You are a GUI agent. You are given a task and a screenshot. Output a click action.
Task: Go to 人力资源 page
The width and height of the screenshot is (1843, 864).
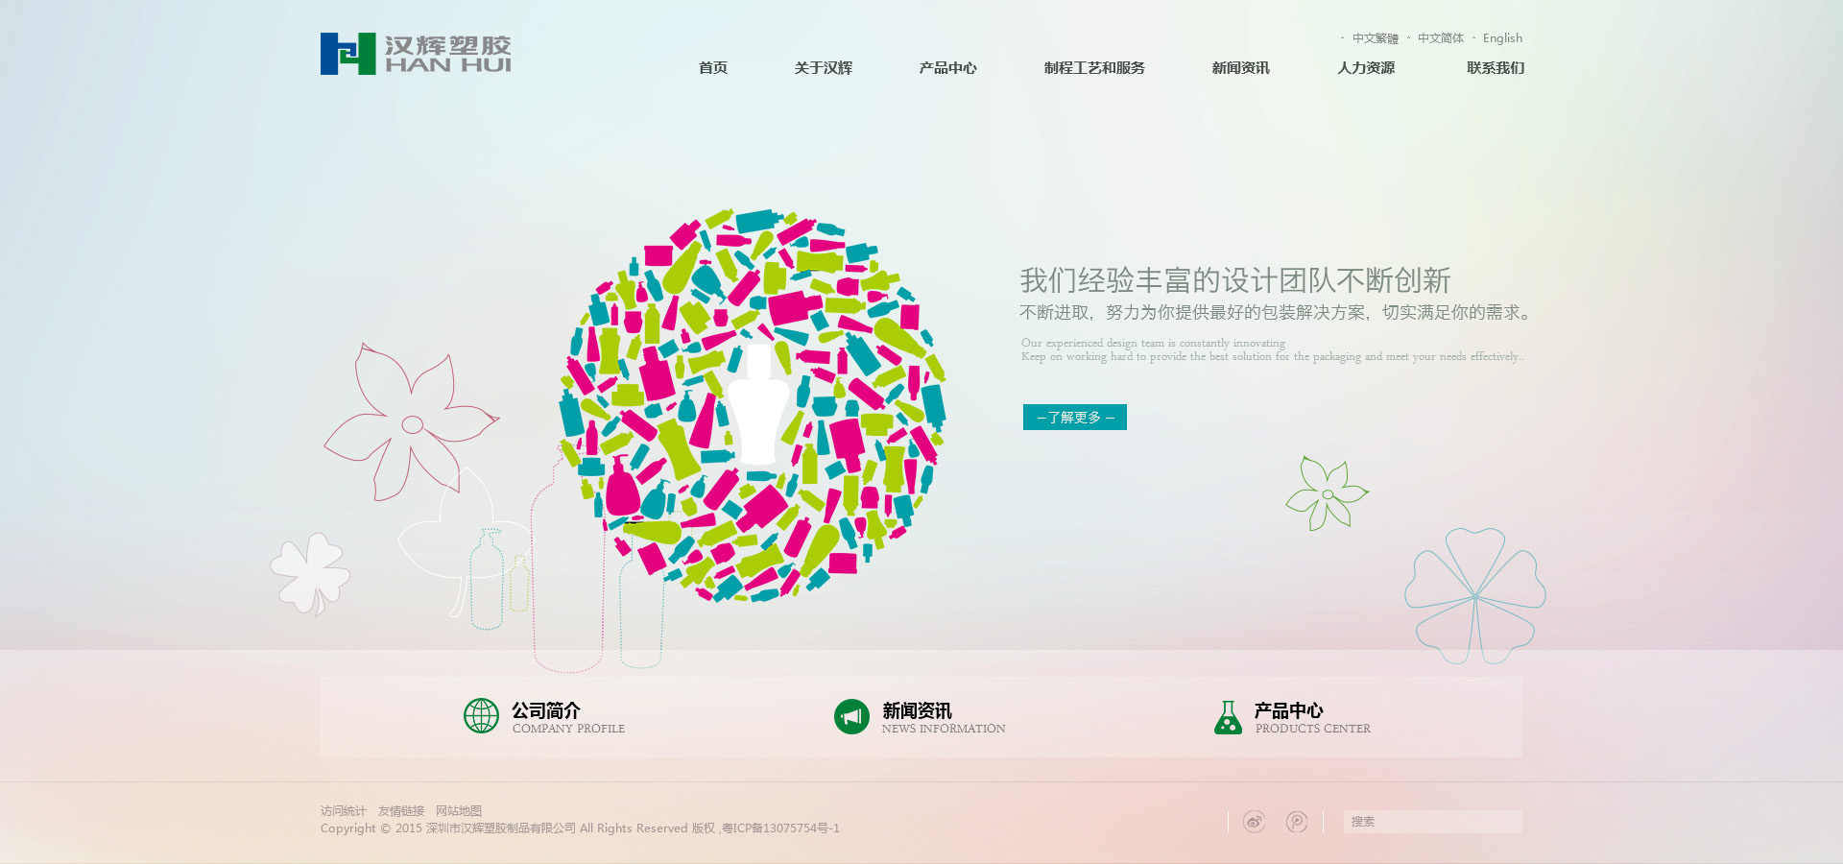tap(1366, 68)
